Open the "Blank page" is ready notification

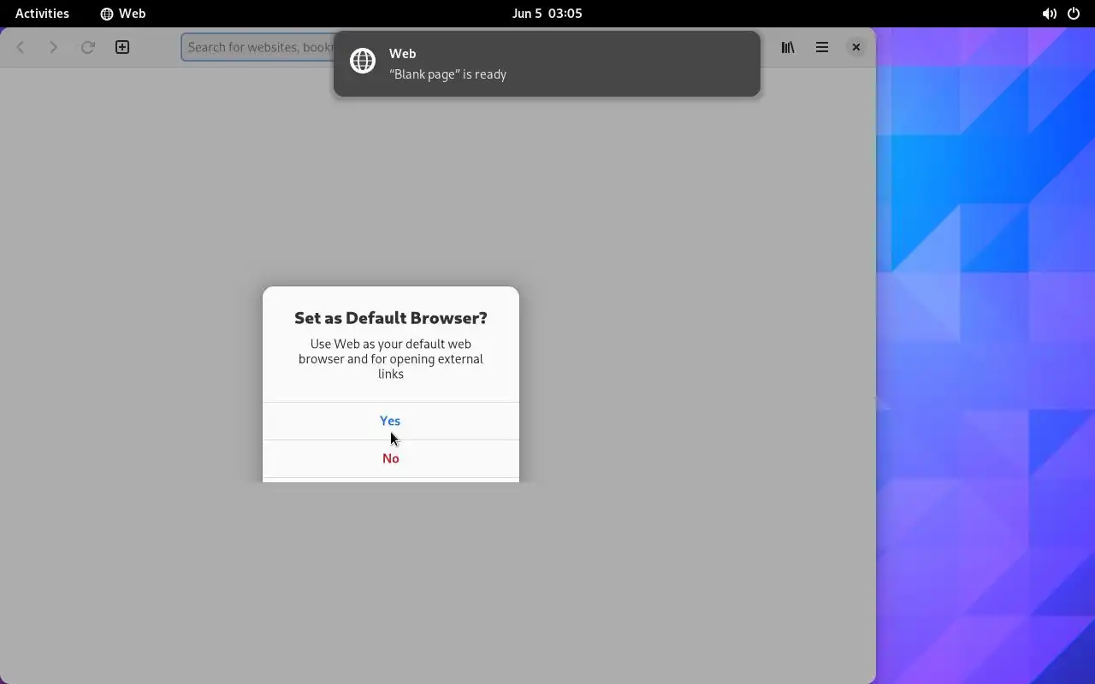tap(547, 64)
